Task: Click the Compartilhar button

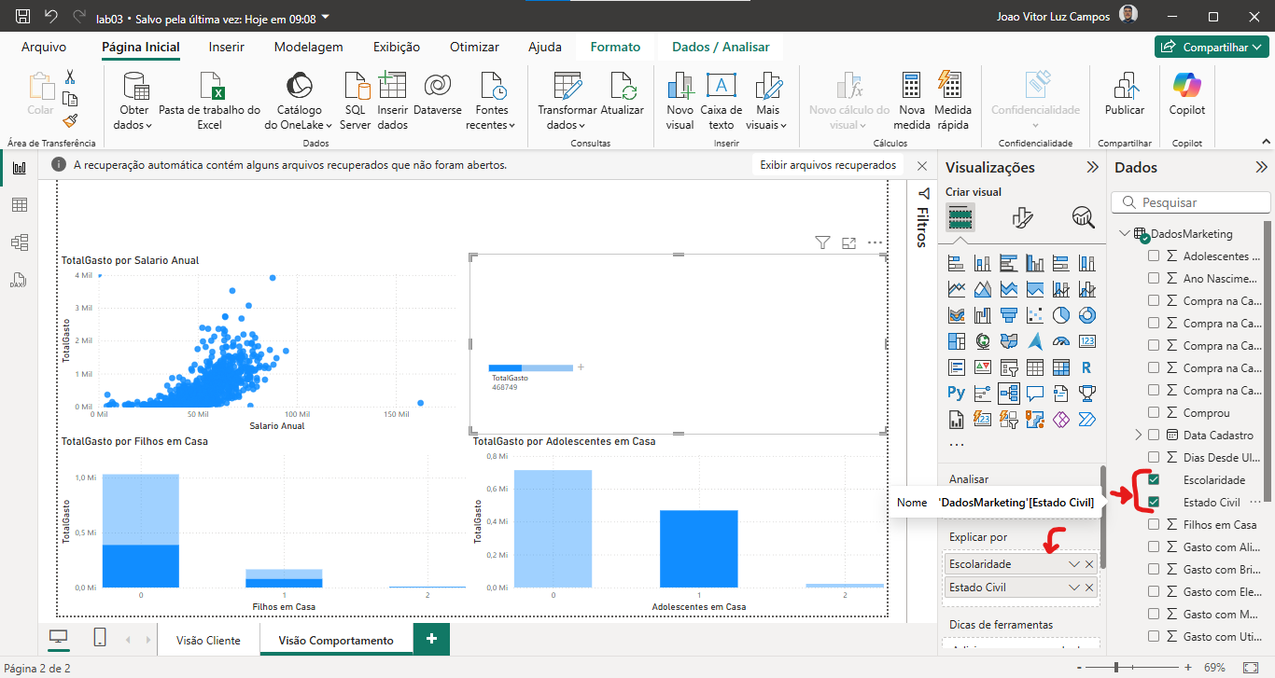Action: tap(1212, 47)
